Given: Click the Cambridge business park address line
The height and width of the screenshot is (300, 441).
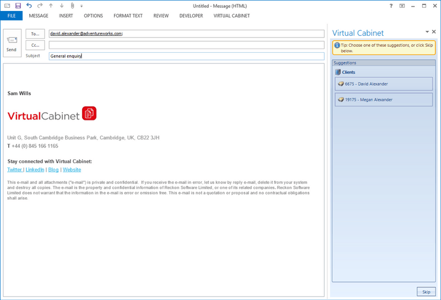Looking at the screenshot, I should coord(83,138).
